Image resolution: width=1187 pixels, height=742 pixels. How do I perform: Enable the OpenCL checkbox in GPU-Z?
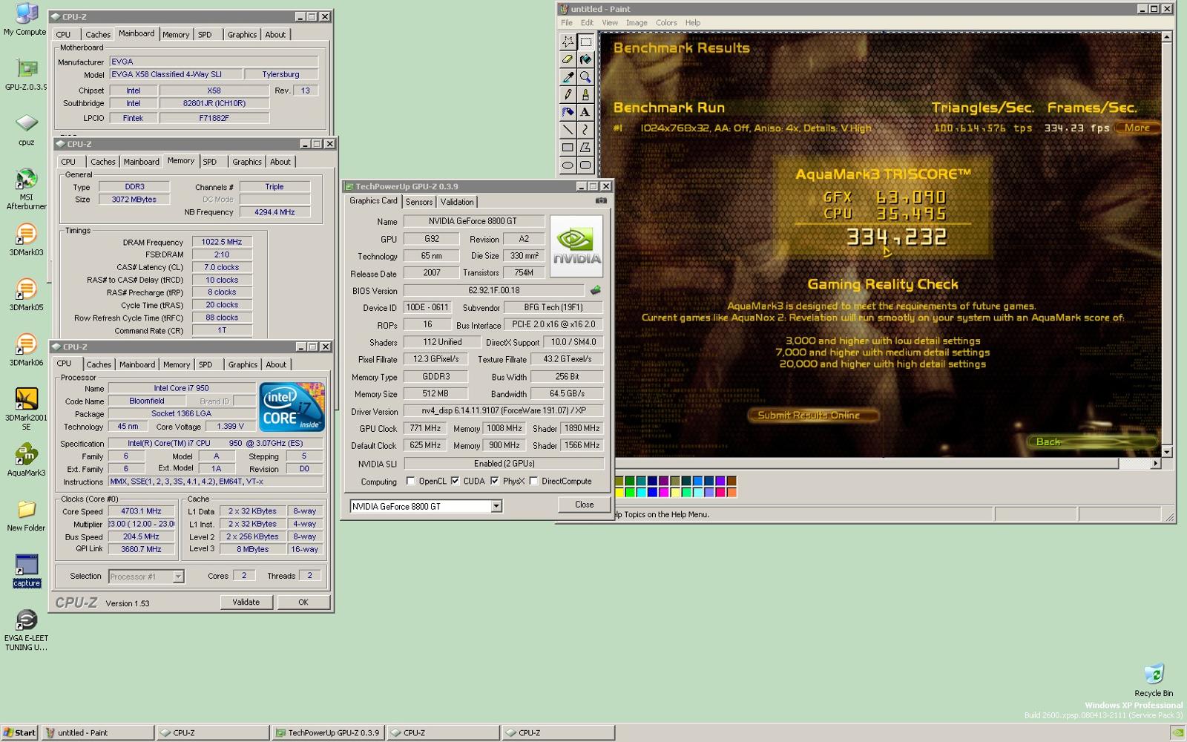[x=411, y=482]
